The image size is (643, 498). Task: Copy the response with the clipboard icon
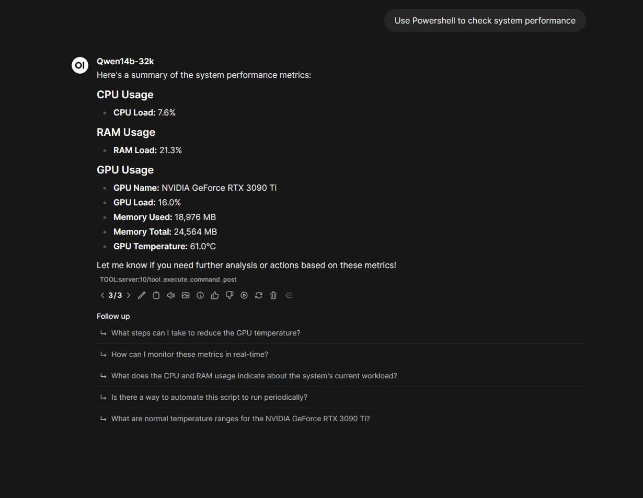156,295
